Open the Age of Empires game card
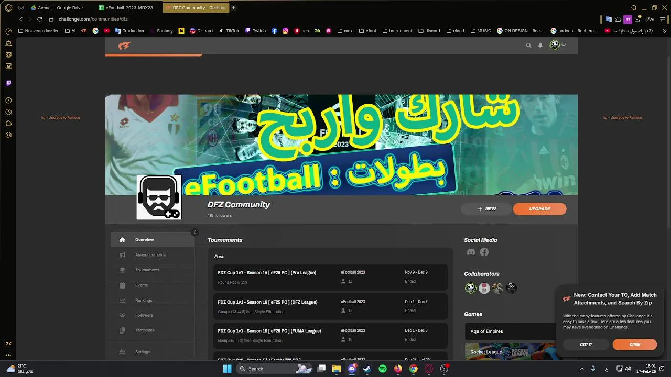The image size is (671, 377). (510, 331)
